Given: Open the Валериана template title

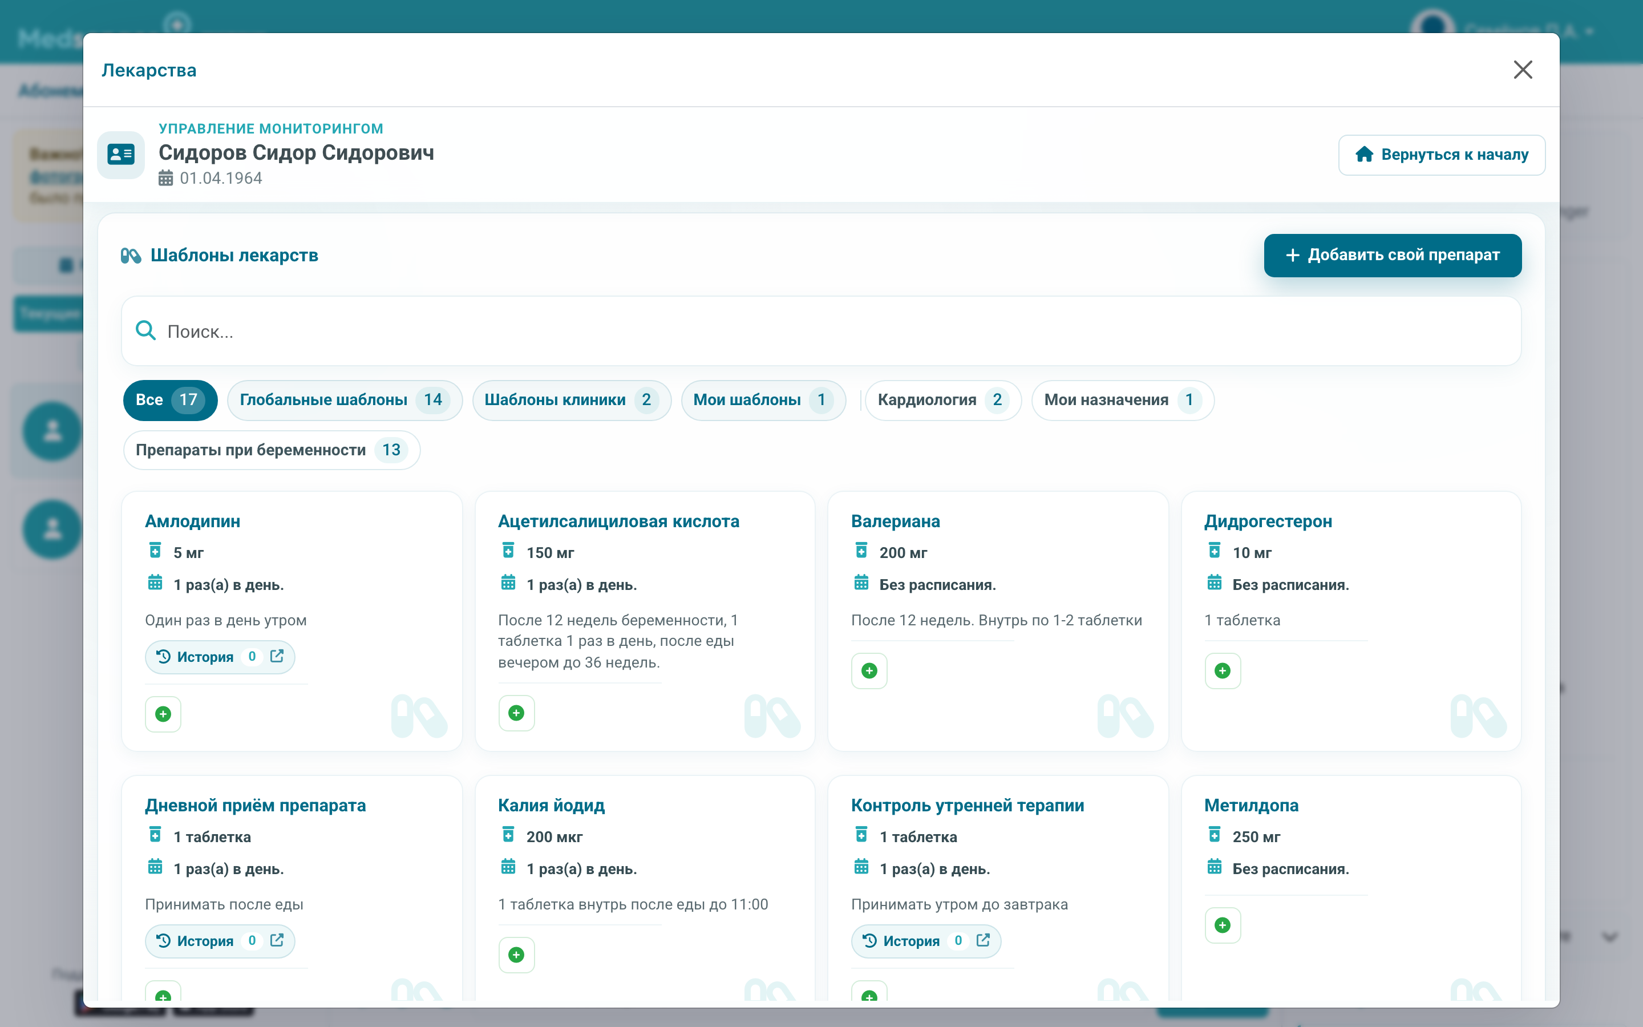Looking at the screenshot, I should (x=896, y=521).
